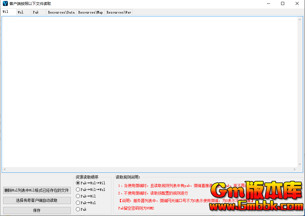Go to the Resources\Wav tab
305x216 pixels.
[119, 12]
